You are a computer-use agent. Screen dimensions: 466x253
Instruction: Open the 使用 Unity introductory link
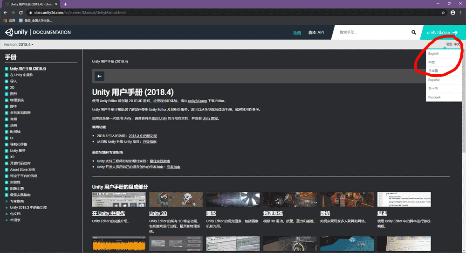pyautogui.click(x=159, y=119)
